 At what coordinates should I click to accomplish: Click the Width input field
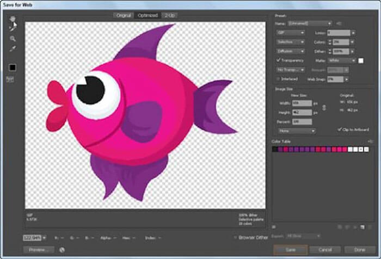point(302,103)
